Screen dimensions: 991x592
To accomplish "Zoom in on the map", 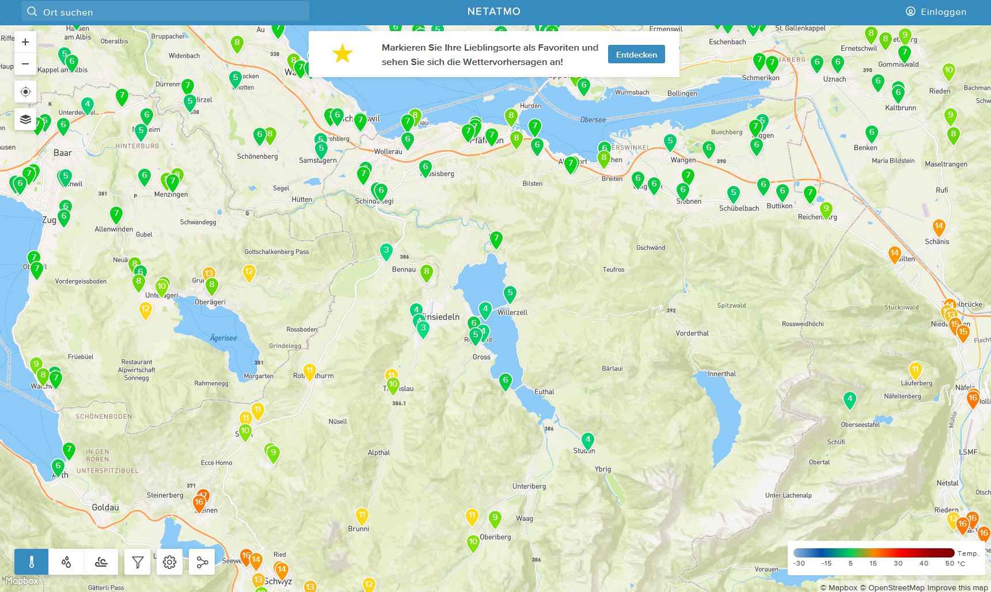I will pyautogui.click(x=25, y=42).
